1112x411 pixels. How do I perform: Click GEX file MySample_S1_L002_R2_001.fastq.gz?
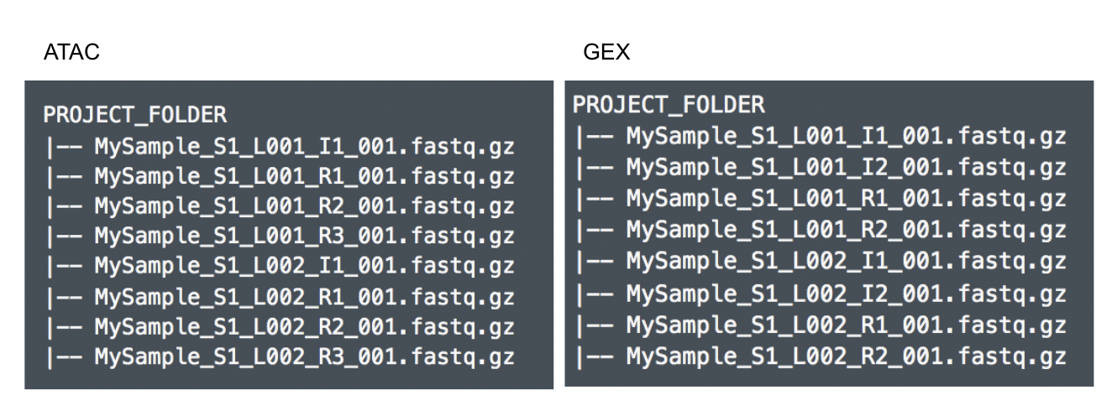coord(846,356)
